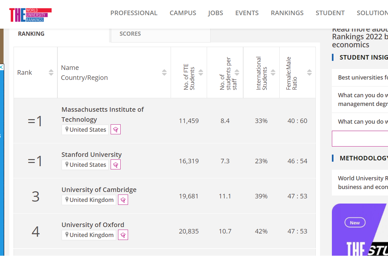The image size is (388, 257).
Task: Select the 42% international students value
Action: [261, 231]
